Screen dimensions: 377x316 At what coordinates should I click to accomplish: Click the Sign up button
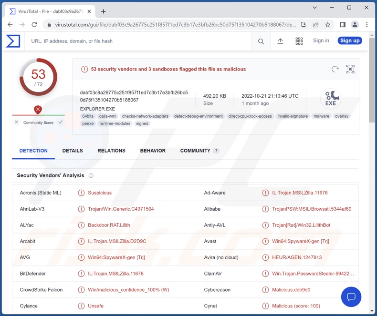[x=350, y=41]
